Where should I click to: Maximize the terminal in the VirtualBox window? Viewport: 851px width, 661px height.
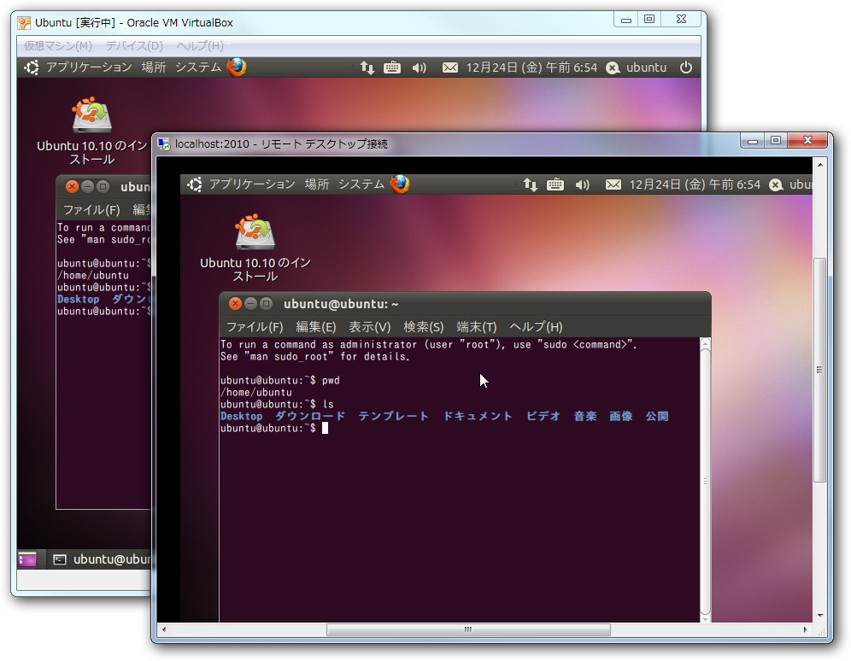[103, 187]
